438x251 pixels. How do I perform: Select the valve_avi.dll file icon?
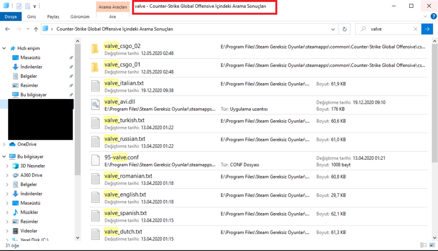(95, 105)
